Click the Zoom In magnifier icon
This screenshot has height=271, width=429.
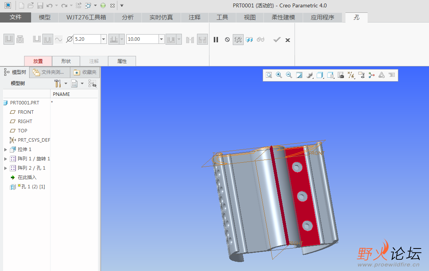279,75
